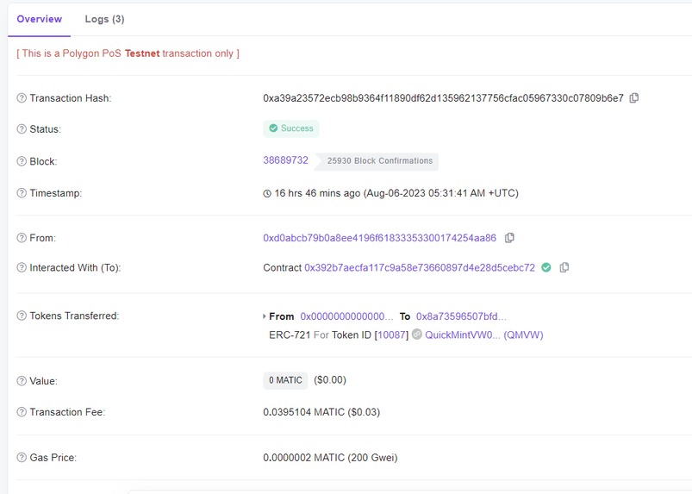Click the 0 MATIC value badge

coord(285,380)
